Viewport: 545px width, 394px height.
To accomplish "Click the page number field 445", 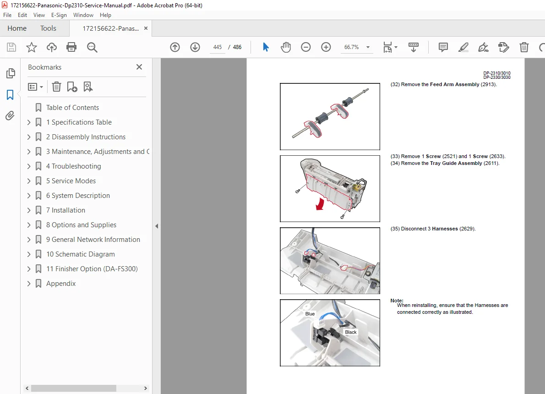I will (217, 47).
